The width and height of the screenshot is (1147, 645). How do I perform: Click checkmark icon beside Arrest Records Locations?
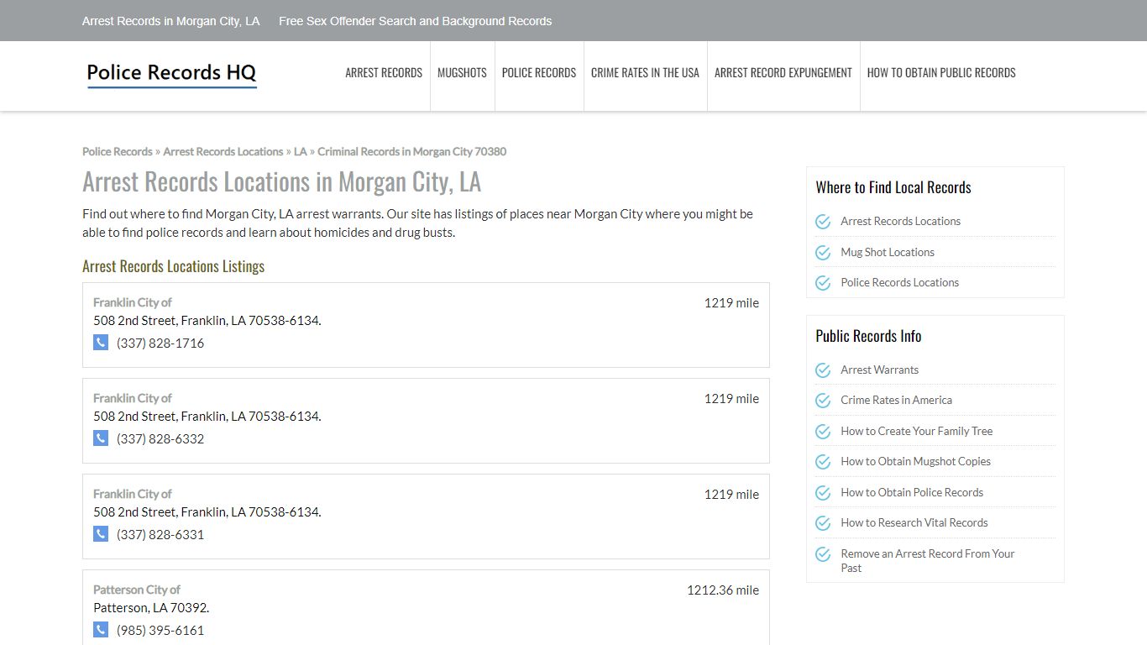[823, 222]
